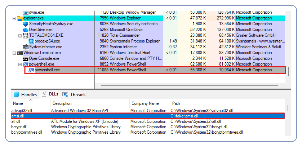302x147 pixels.
Task: Select the OpenConsole.exe process
Action: tap(148, 59)
